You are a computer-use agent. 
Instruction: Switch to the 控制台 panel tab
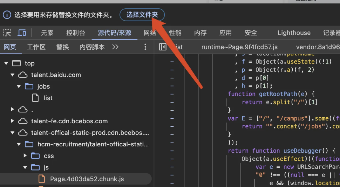click(76, 33)
